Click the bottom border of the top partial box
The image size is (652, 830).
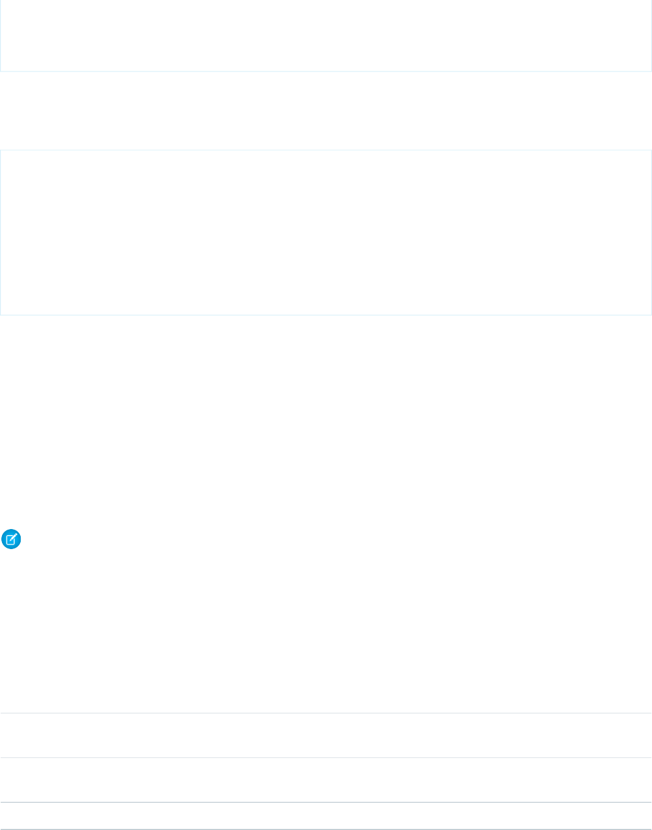click(x=325, y=71)
